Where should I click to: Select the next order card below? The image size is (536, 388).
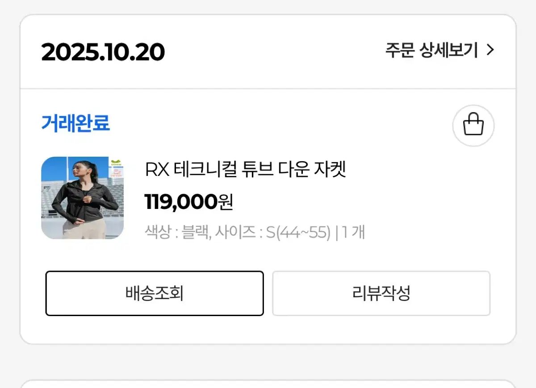click(268, 384)
